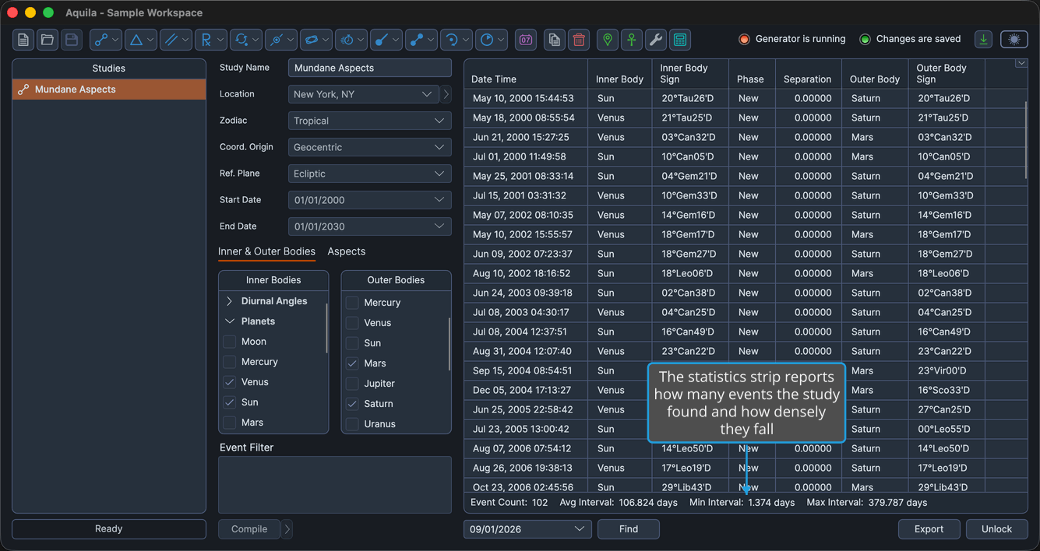Open the purple calendar 07 icon
The width and height of the screenshot is (1040, 551).
[x=526, y=40]
